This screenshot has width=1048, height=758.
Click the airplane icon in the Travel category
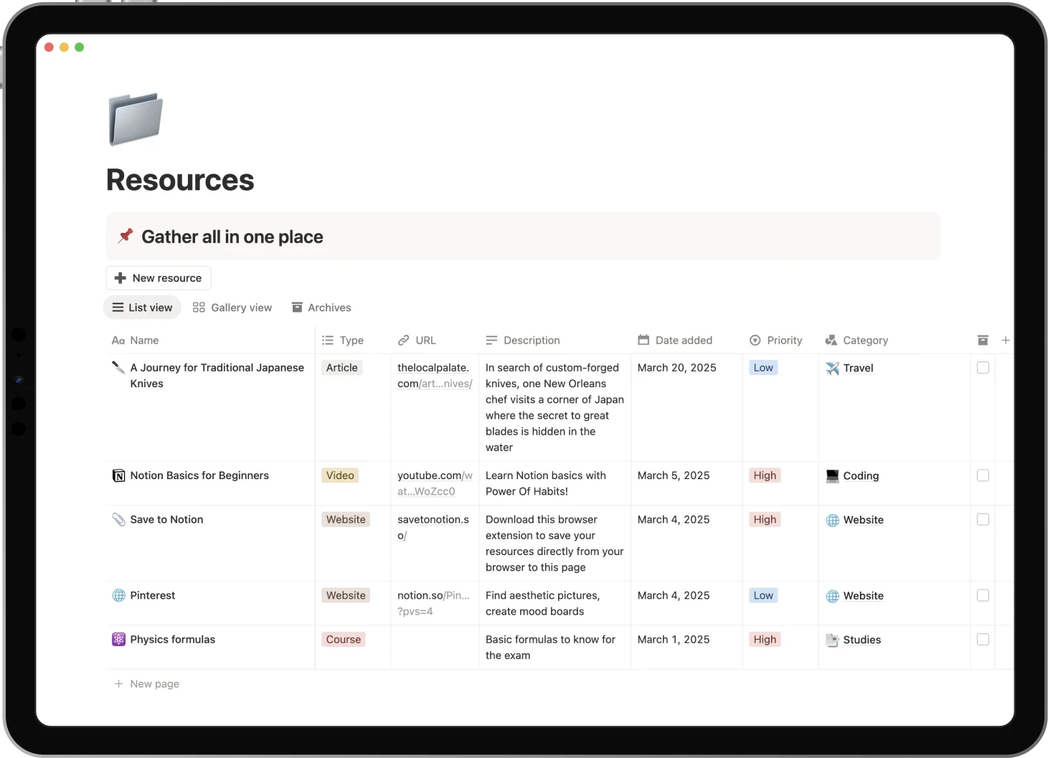pos(832,368)
